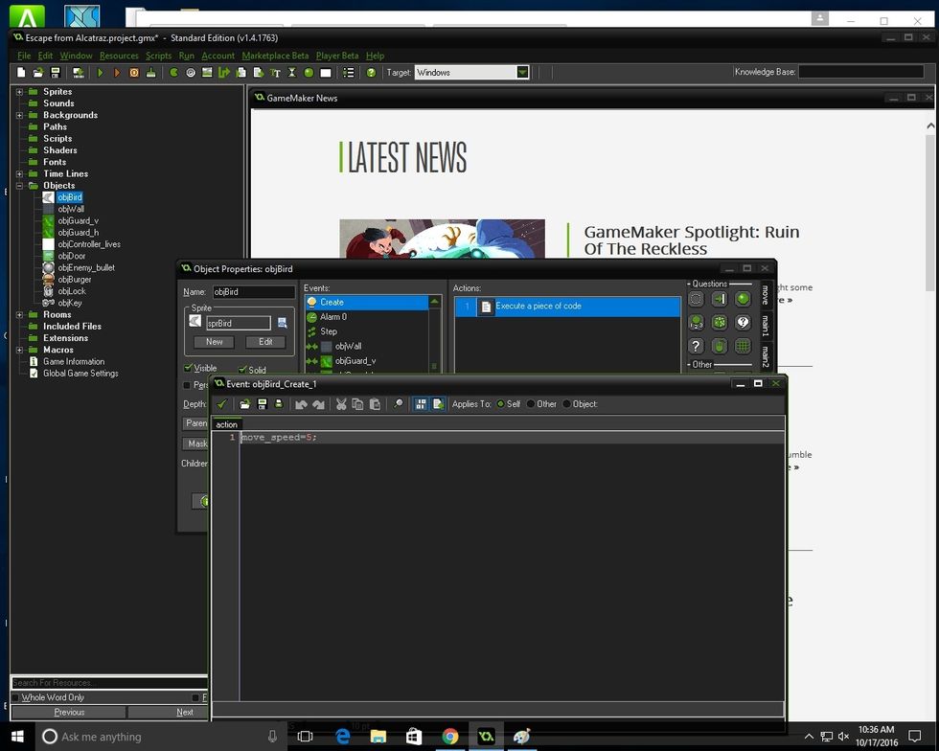
Task: Open Global Game Settings list icon in toolbar
Action: 349,73
